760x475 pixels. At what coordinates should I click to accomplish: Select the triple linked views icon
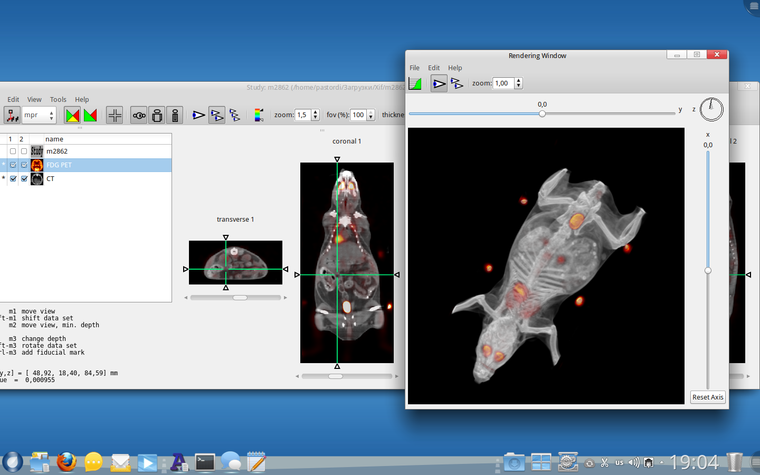coord(235,115)
